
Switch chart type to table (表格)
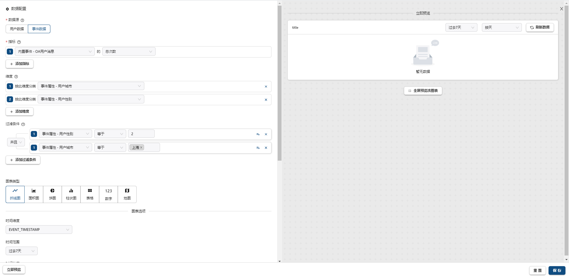90,194
